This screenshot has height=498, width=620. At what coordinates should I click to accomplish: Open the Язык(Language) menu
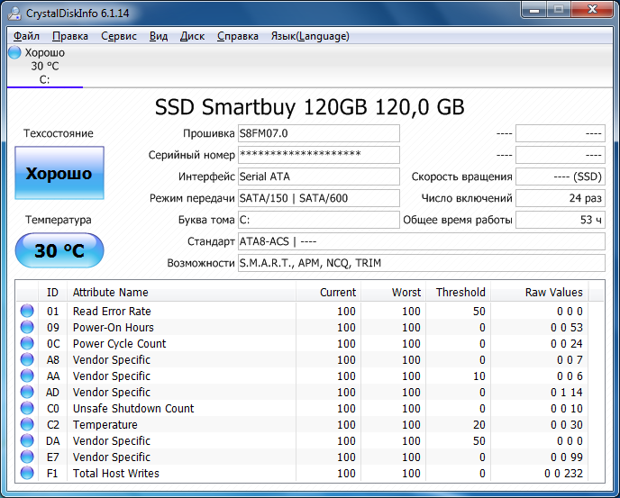pos(310,36)
